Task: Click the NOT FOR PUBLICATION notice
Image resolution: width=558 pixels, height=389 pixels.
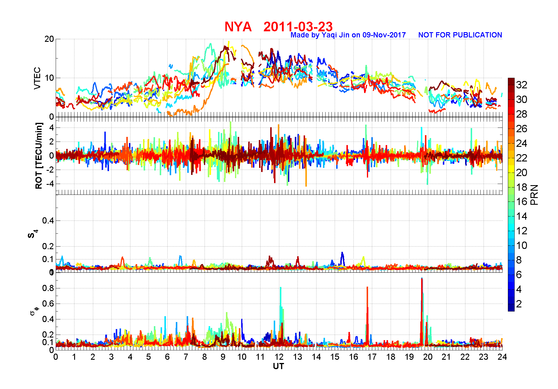Action: tap(460, 35)
